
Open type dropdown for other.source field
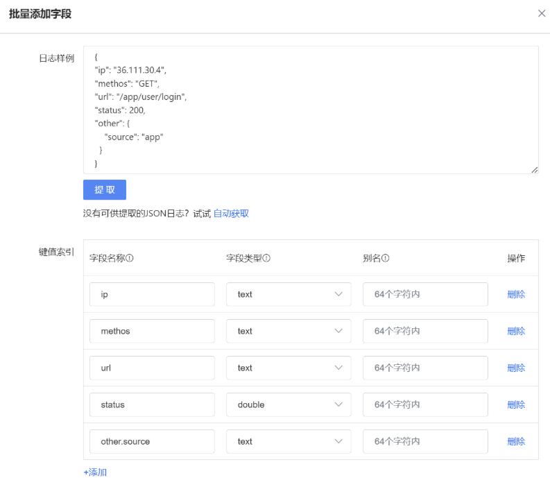pyautogui.click(x=289, y=441)
